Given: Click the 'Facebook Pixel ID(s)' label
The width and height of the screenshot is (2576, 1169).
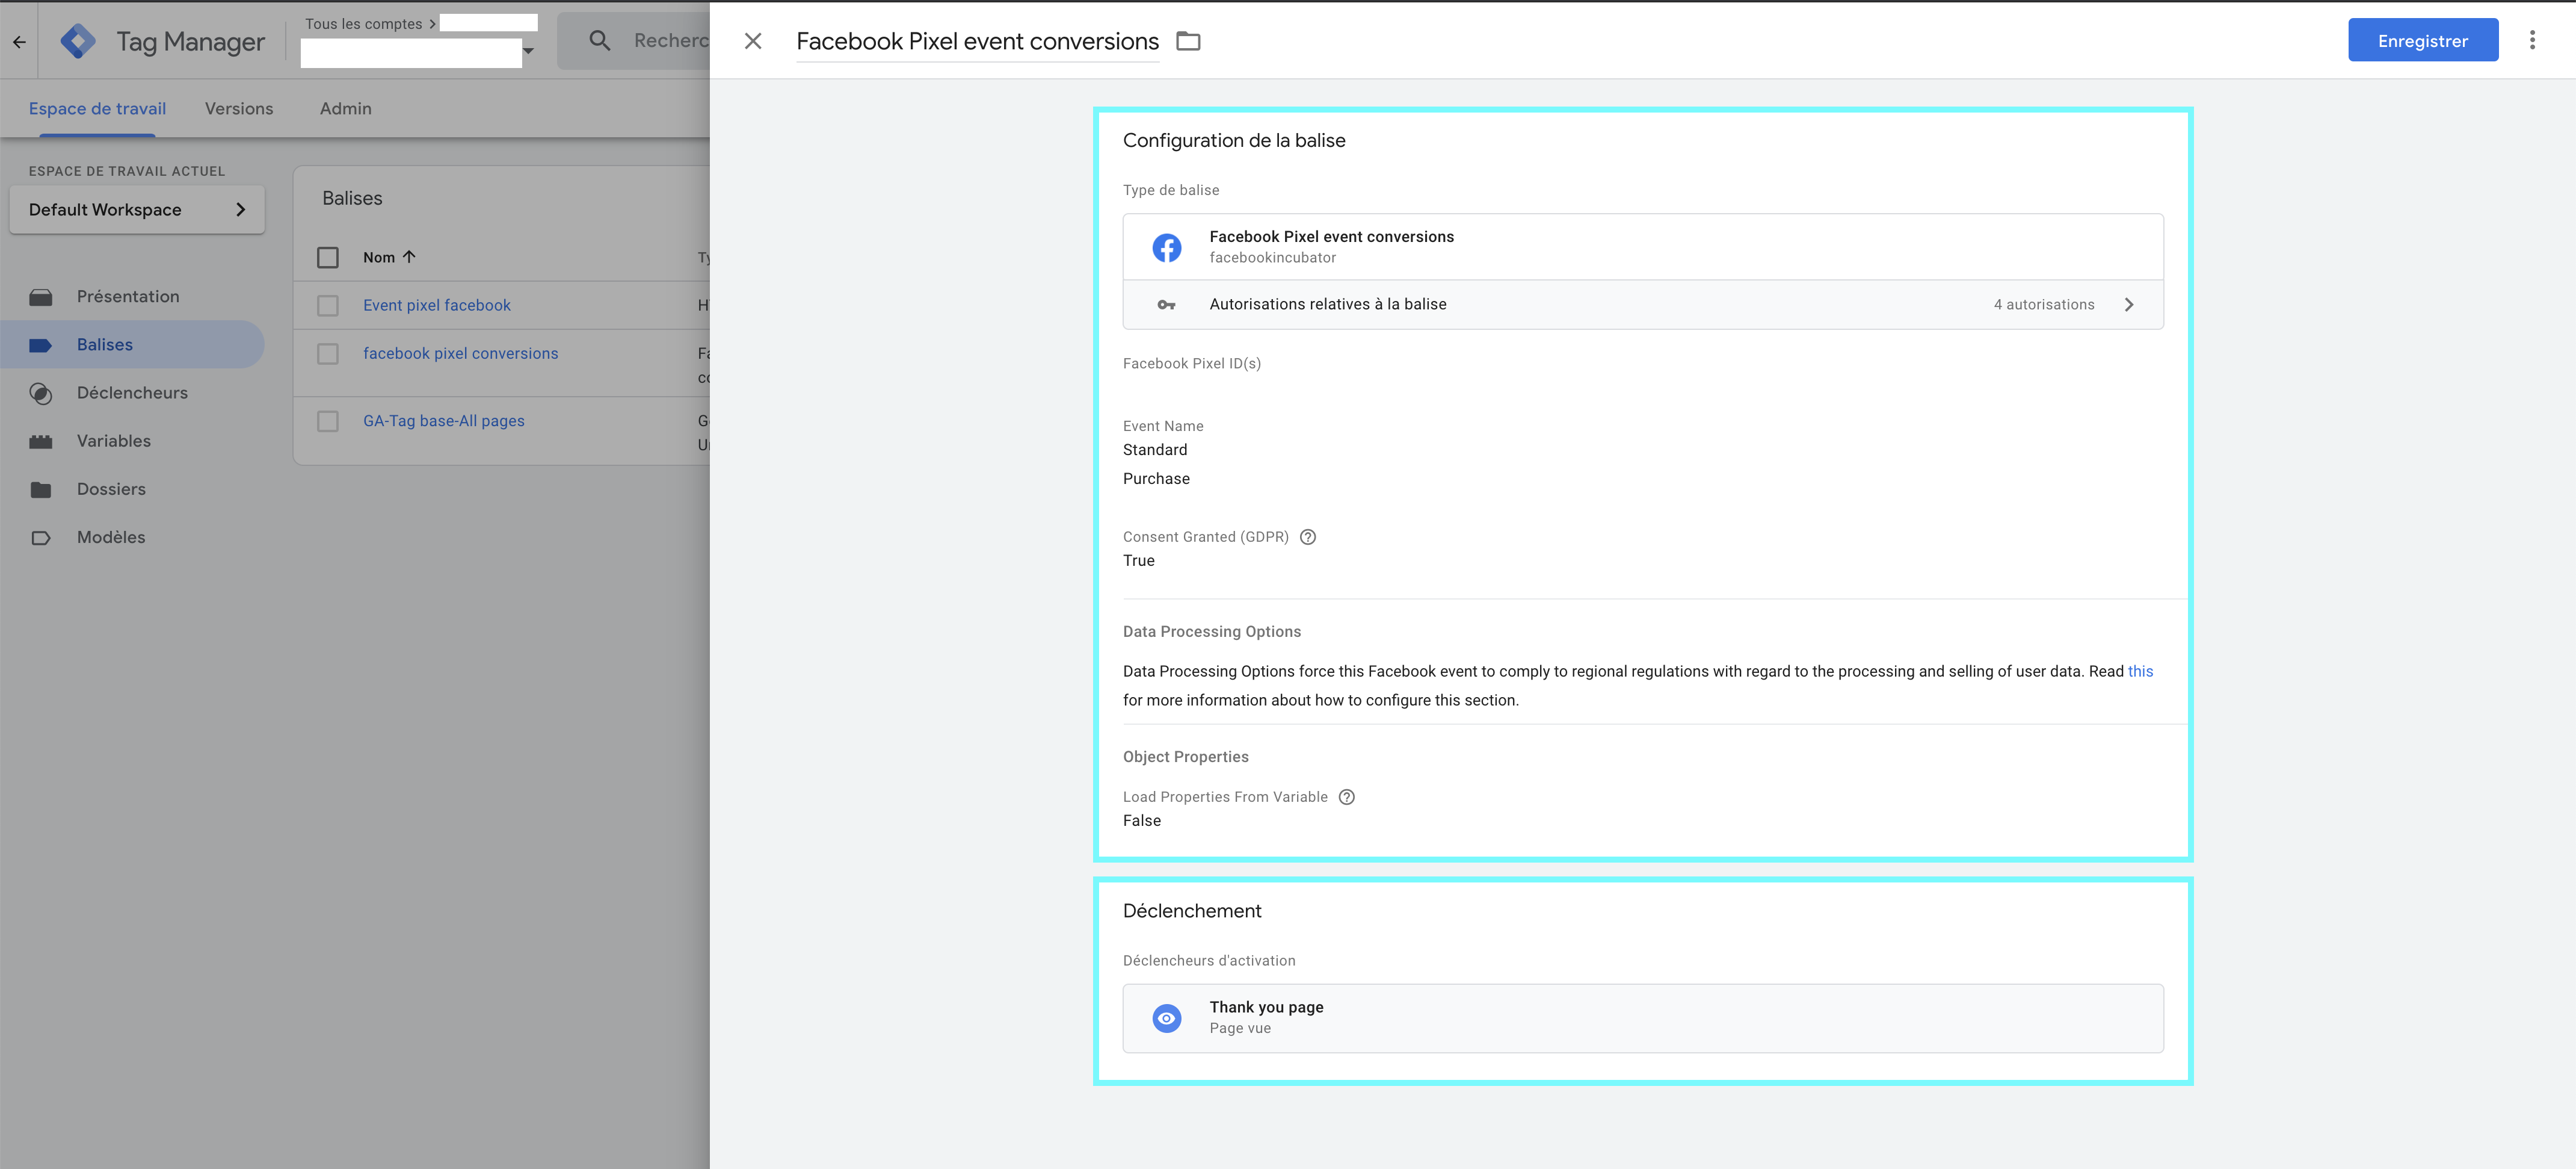Looking at the screenshot, I should point(1191,364).
